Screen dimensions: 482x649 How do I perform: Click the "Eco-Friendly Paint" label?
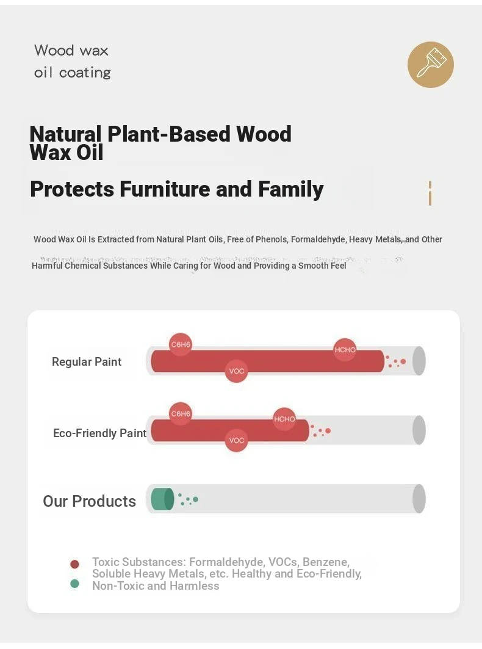click(99, 433)
